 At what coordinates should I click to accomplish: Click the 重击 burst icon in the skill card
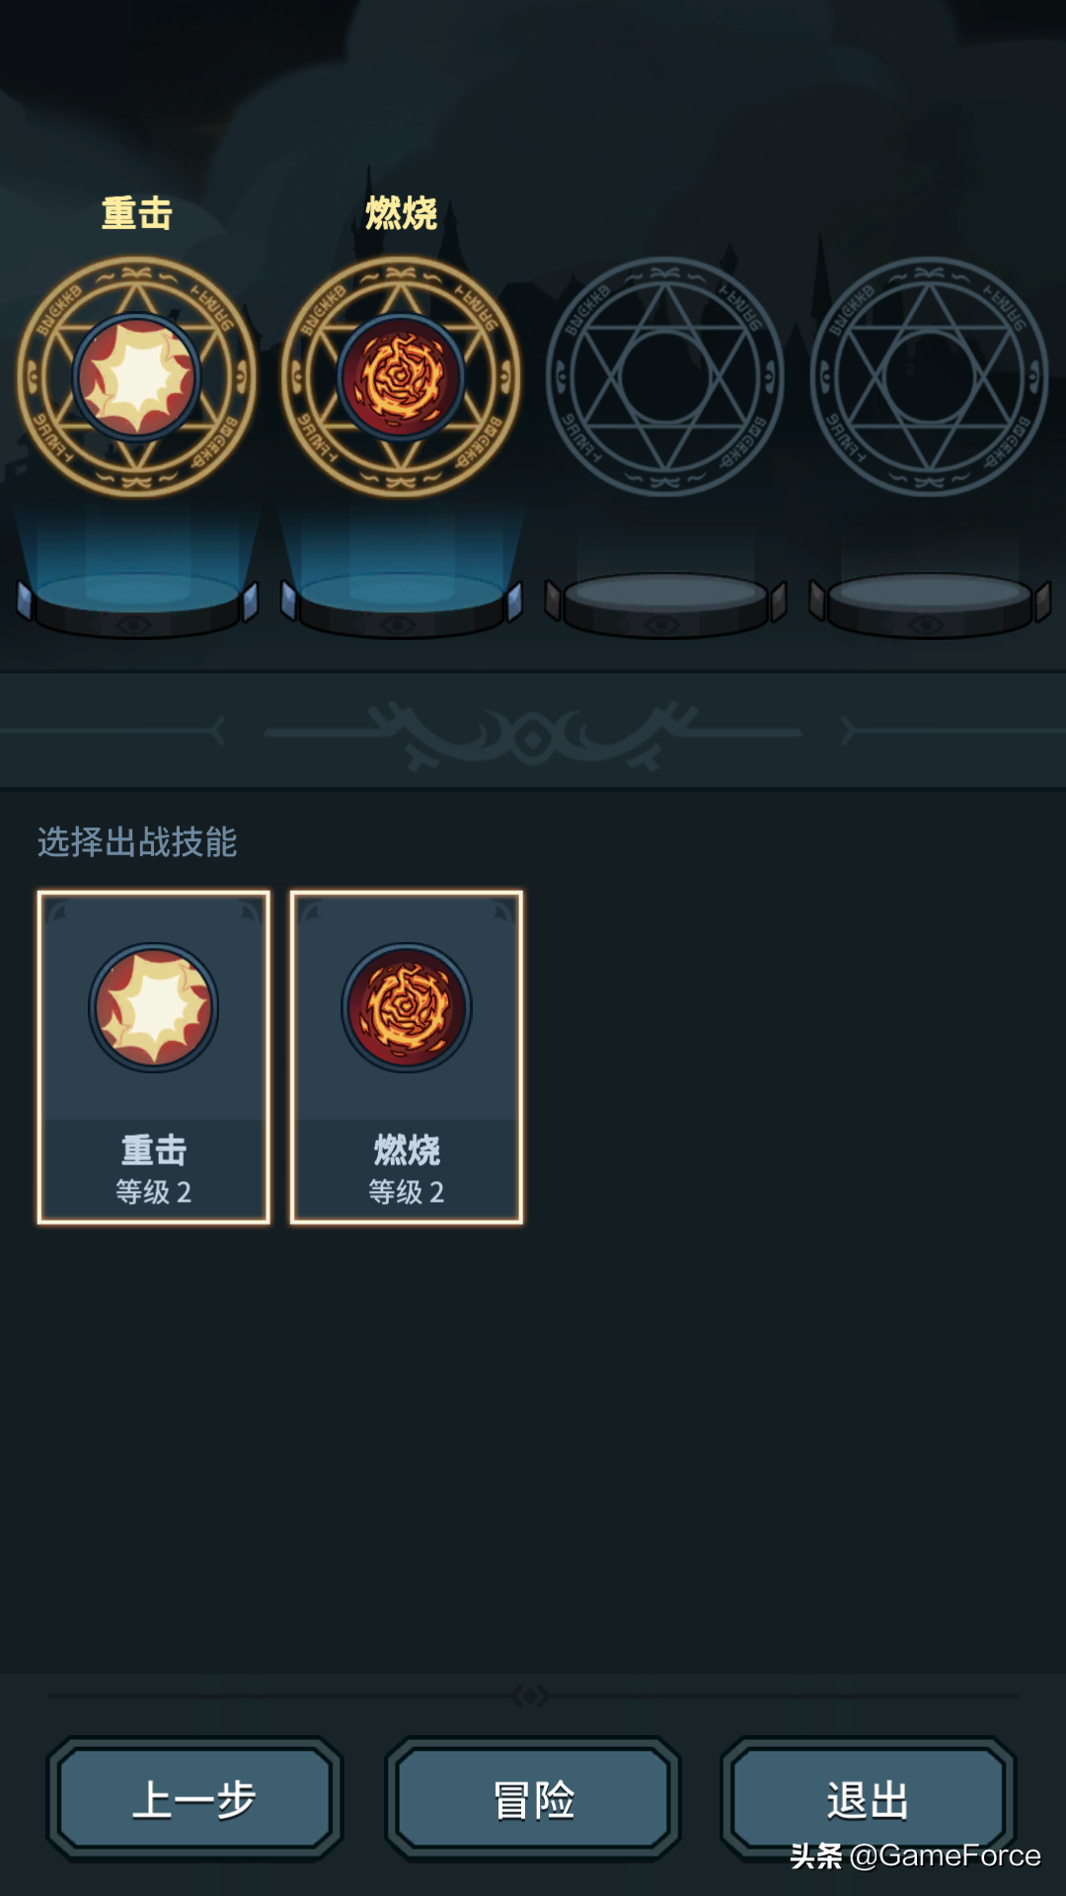154,1007
